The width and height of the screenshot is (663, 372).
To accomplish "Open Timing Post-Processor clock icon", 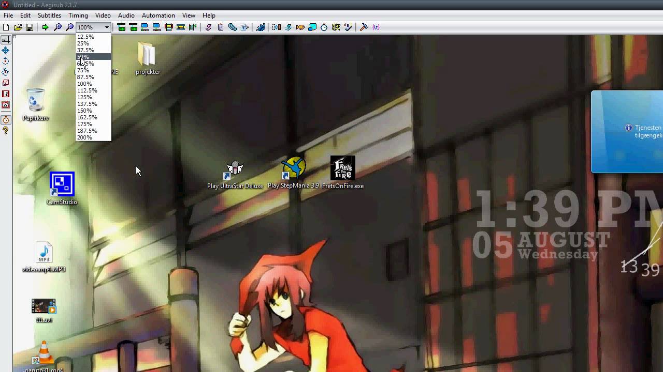I will [x=324, y=27].
